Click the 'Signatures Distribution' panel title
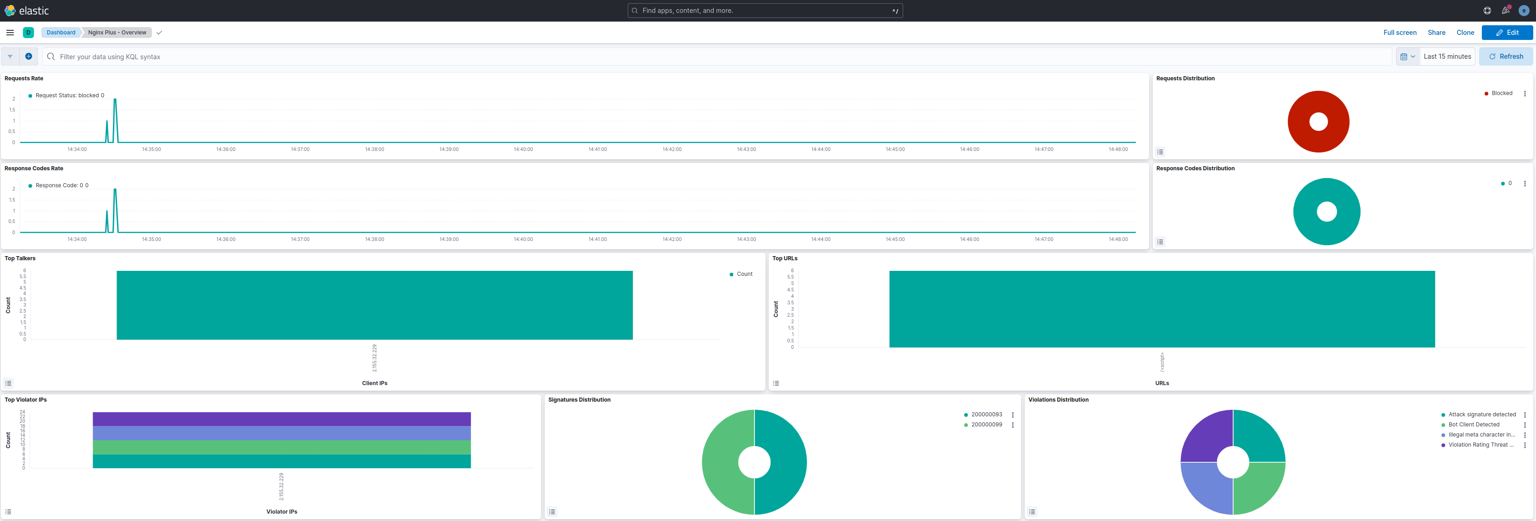This screenshot has height=521, width=1536. tap(579, 400)
